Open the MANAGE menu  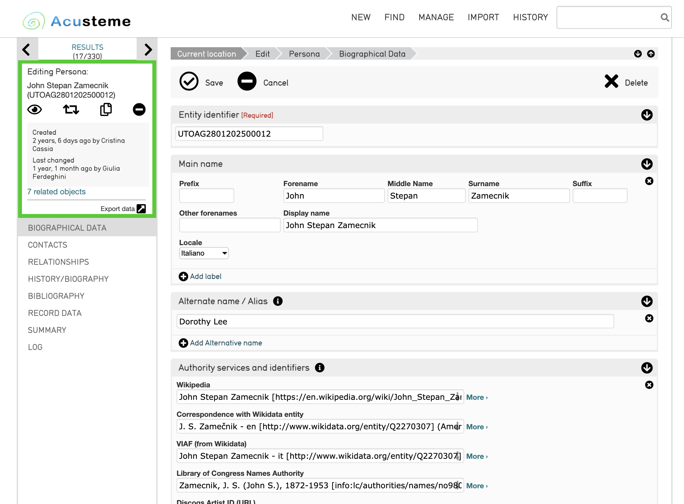click(436, 17)
